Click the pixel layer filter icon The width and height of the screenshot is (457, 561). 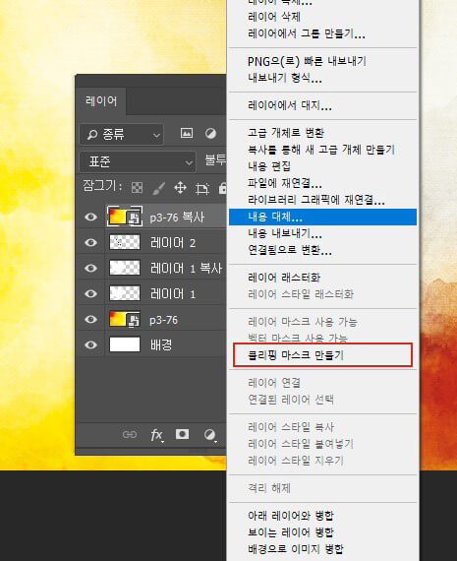point(187,134)
